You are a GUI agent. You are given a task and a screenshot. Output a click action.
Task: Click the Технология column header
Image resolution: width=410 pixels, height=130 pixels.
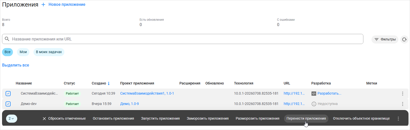point(244,83)
